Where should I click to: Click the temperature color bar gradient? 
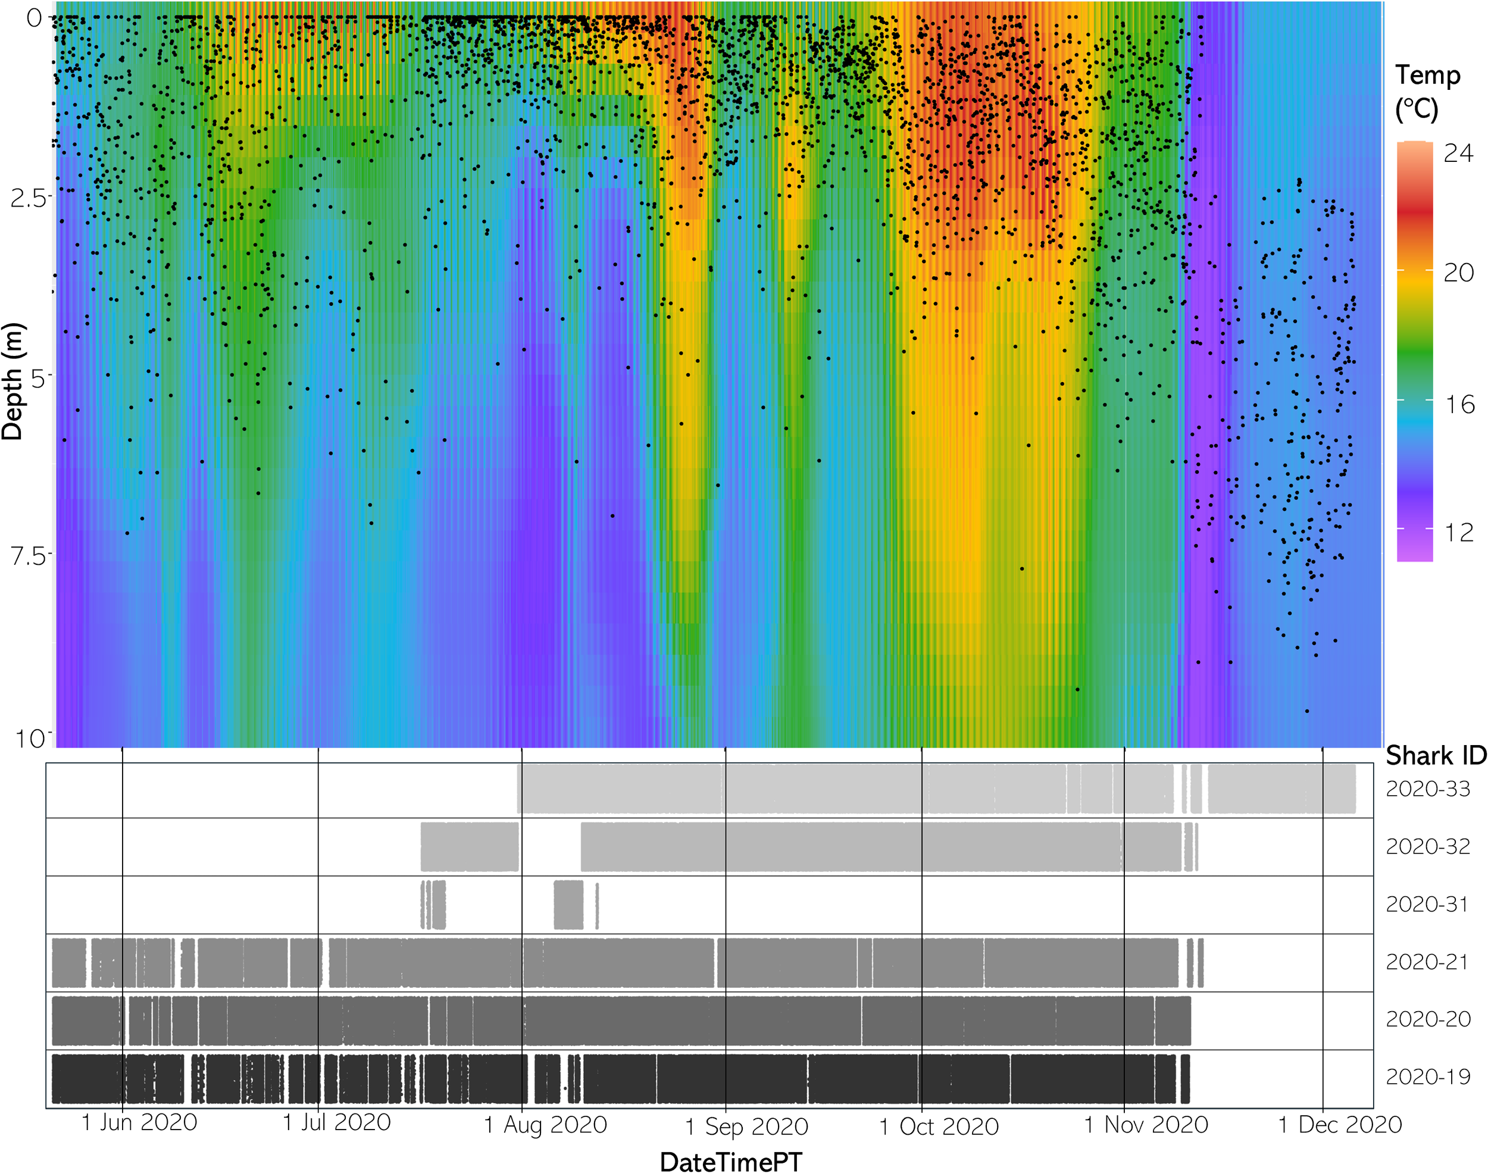click(x=1415, y=351)
